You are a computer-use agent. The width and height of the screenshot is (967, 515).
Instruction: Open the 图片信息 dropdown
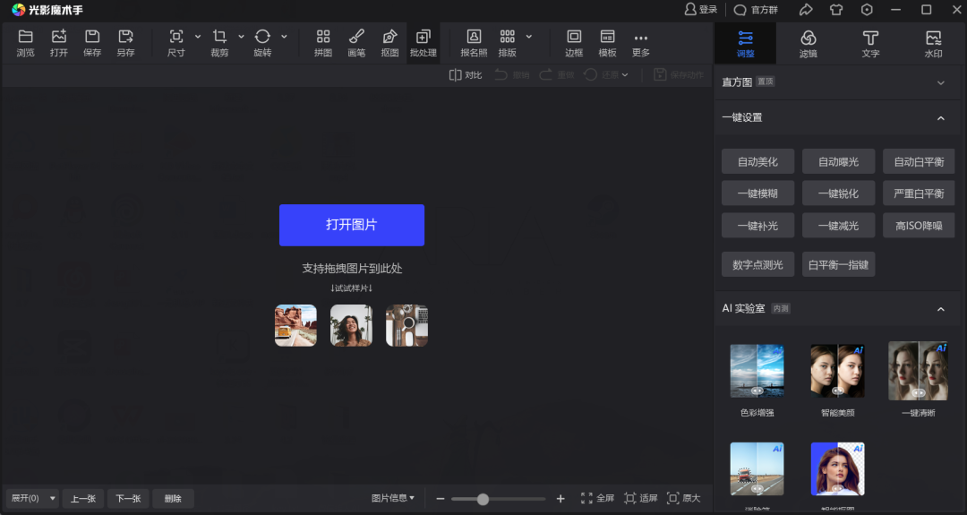[393, 498]
